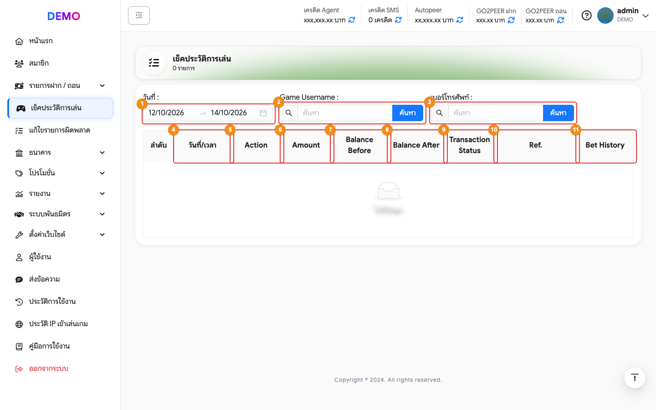Open ผู้ใช้งาน in the sidebar
The width and height of the screenshot is (656, 410).
click(60, 257)
